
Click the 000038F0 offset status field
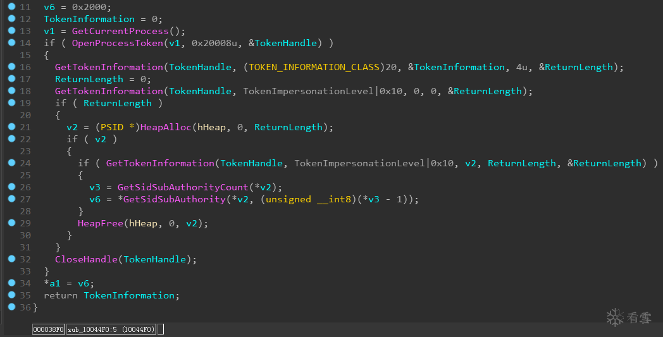48,329
